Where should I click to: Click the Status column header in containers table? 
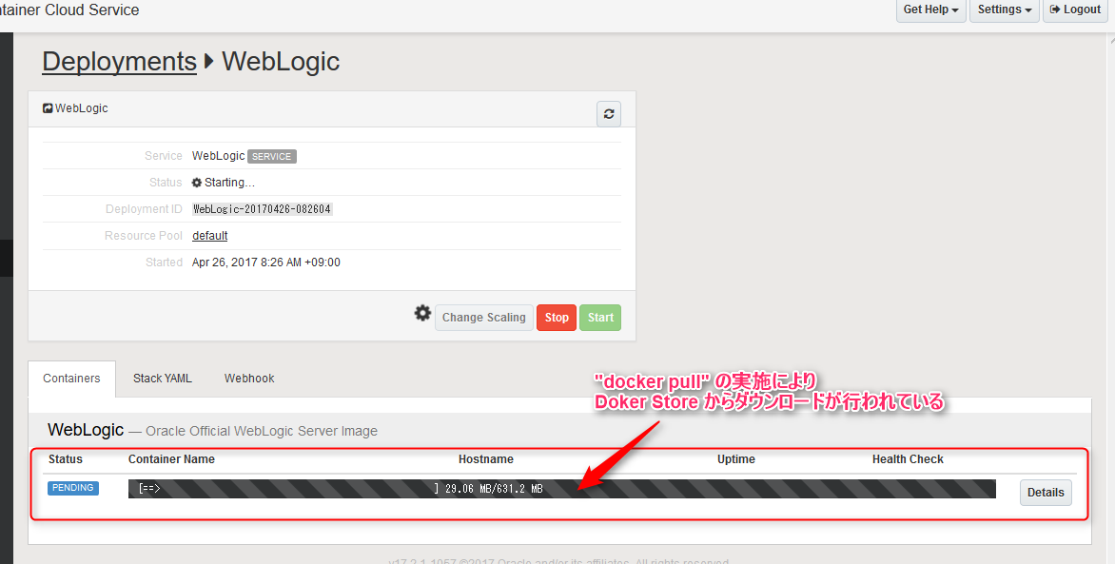click(x=66, y=459)
